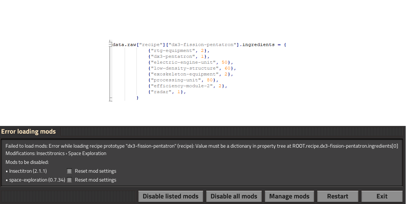Select the space-exploration (0.7.34) mod entry

click(37, 180)
